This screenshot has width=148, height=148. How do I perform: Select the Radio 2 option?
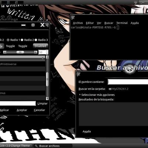[27, 40]
